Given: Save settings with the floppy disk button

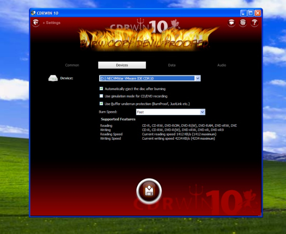Looking at the screenshot, I should point(149,191).
